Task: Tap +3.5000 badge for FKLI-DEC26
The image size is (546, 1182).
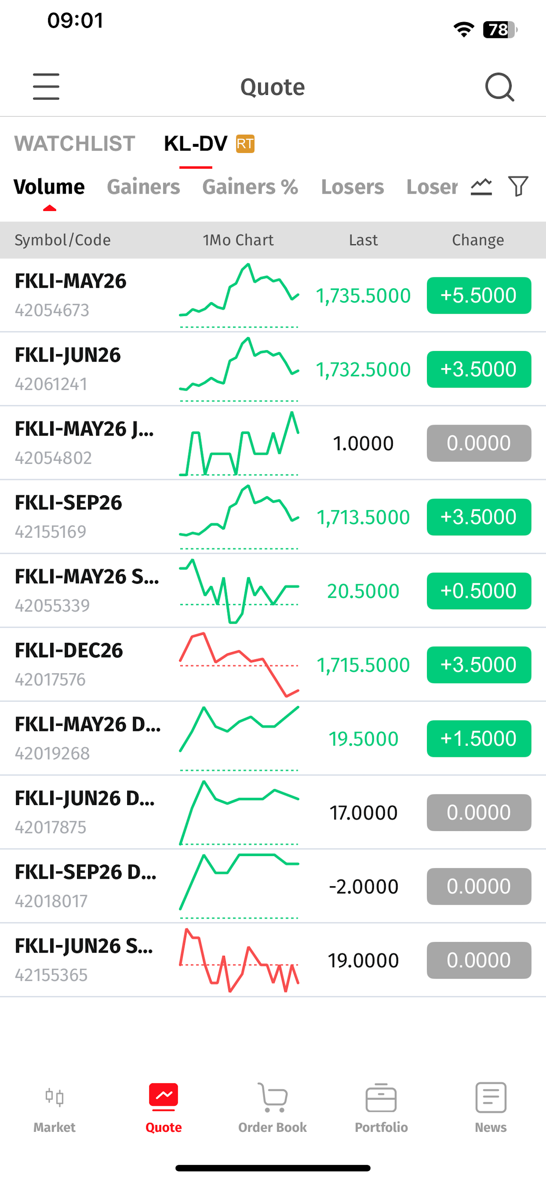Action: point(479,665)
